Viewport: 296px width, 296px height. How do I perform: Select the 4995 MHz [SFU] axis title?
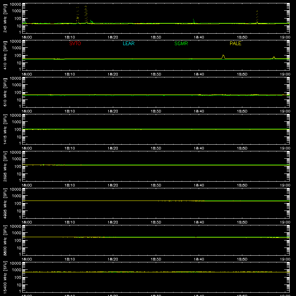[x=5, y=203]
